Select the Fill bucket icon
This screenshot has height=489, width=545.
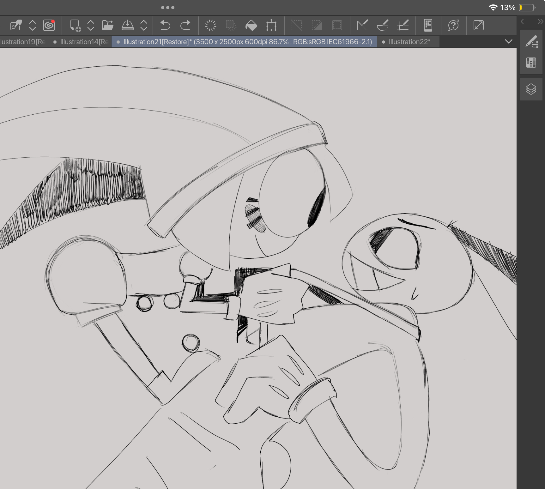pyautogui.click(x=251, y=25)
